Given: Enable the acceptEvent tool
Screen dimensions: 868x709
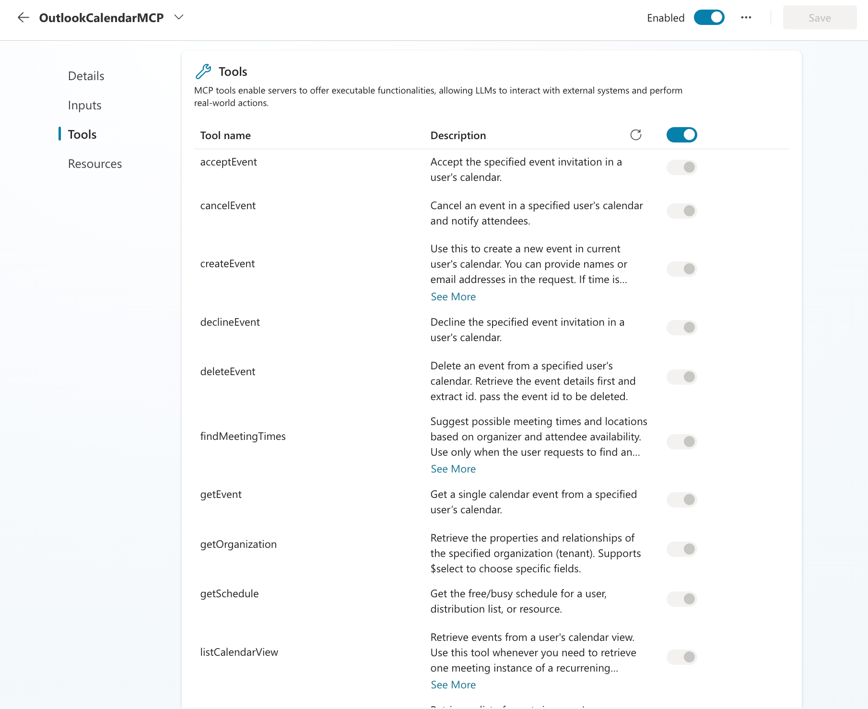Looking at the screenshot, I should coord(681,167).
